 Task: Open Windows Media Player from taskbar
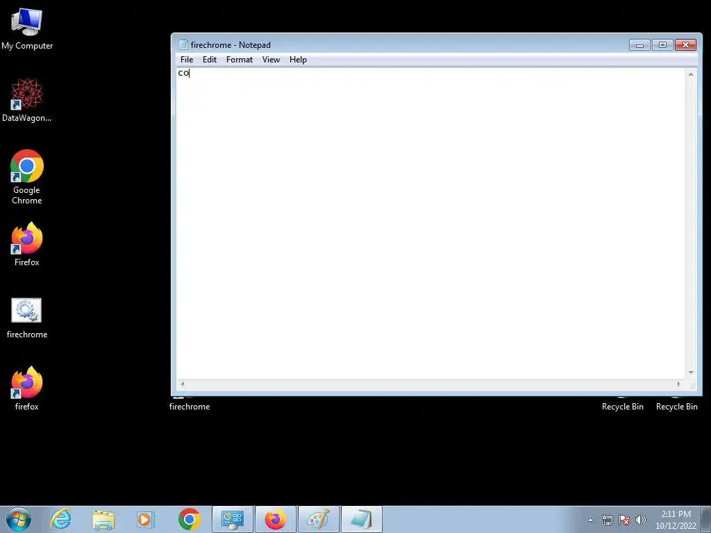(146, 519)
